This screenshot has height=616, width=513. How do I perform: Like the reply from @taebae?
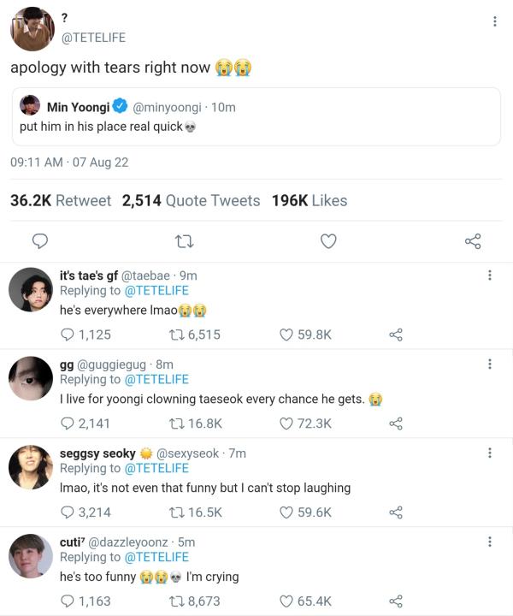(x=287, y=335)
